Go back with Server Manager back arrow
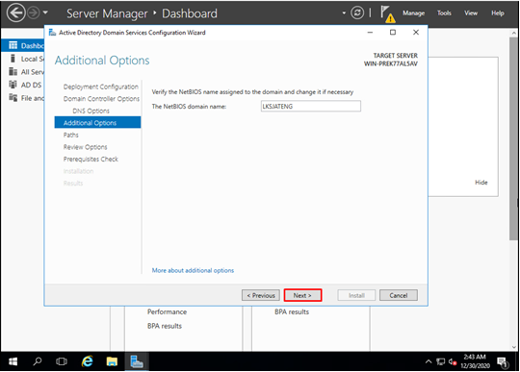The height and width of the screenshot is (372, 520). click(15, 13)
